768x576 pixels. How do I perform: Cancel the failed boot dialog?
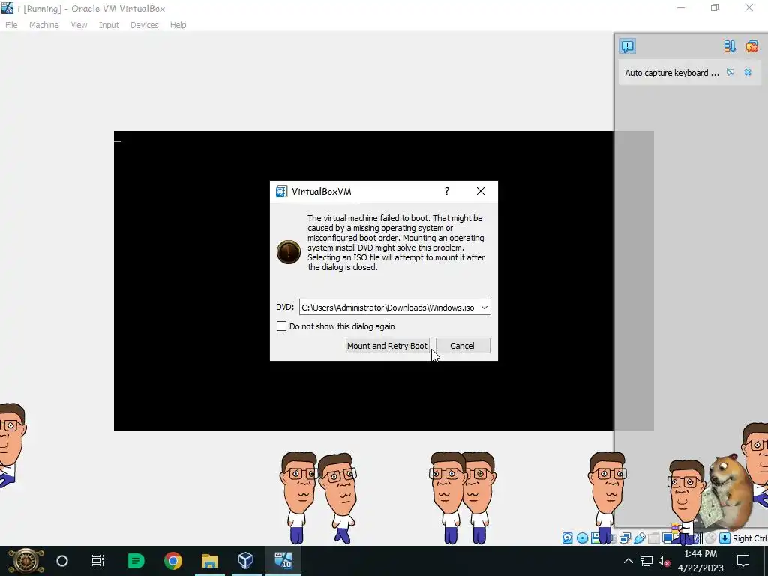[462, 346]
